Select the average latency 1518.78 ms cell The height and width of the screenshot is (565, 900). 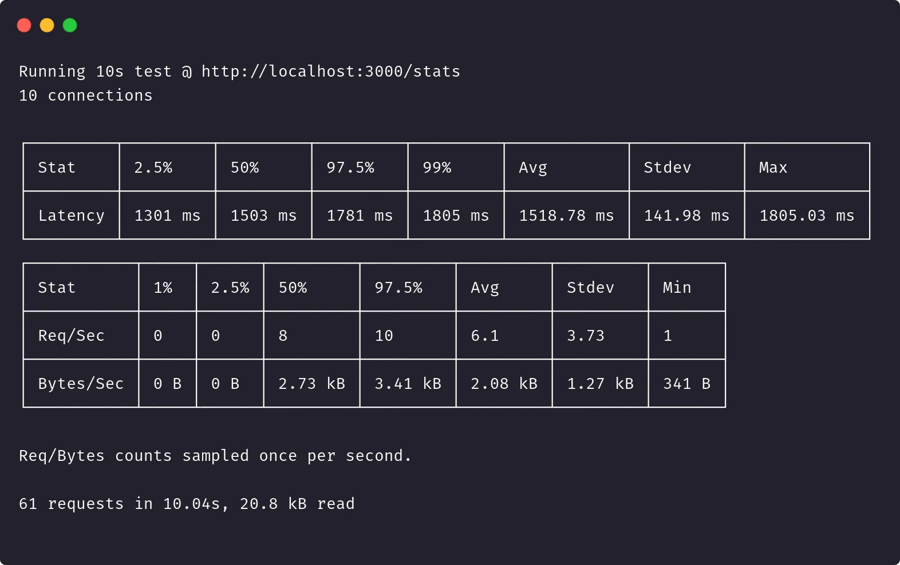click(566, 216)
